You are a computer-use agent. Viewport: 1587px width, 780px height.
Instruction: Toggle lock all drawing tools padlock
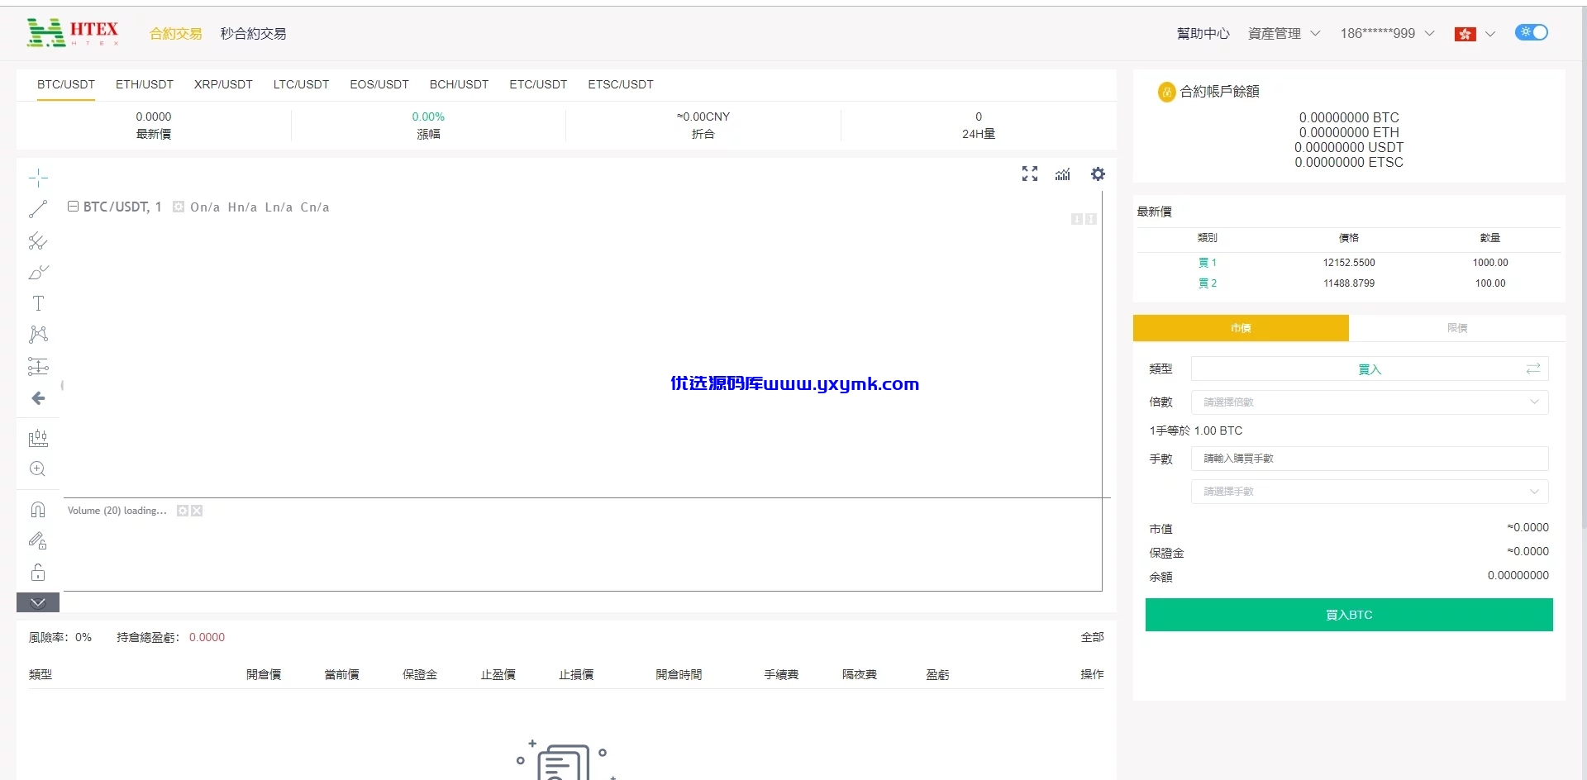(38, 573)
